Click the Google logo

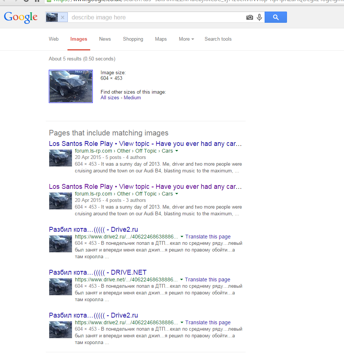[x=20, y=17]
